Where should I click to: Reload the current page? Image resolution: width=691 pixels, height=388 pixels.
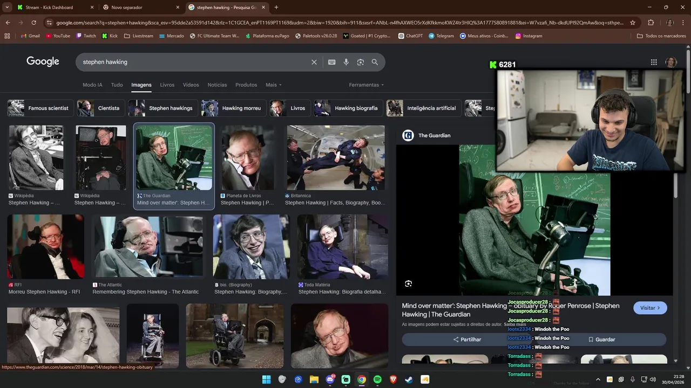coord(33,23)
